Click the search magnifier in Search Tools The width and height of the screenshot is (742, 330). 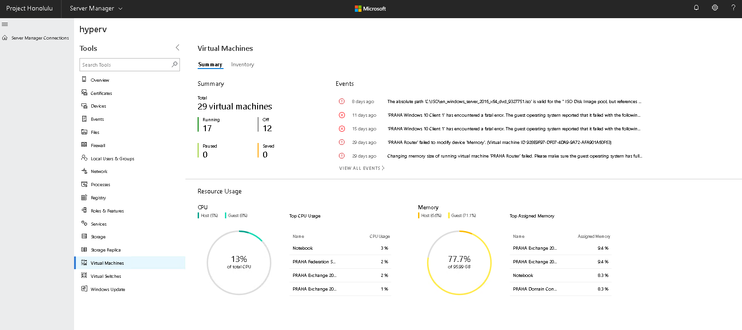pos(174,64)
